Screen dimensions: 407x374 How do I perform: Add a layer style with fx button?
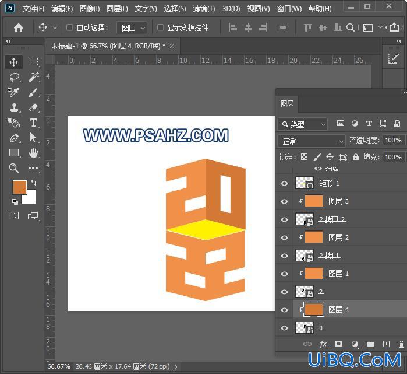pos(323,344)
